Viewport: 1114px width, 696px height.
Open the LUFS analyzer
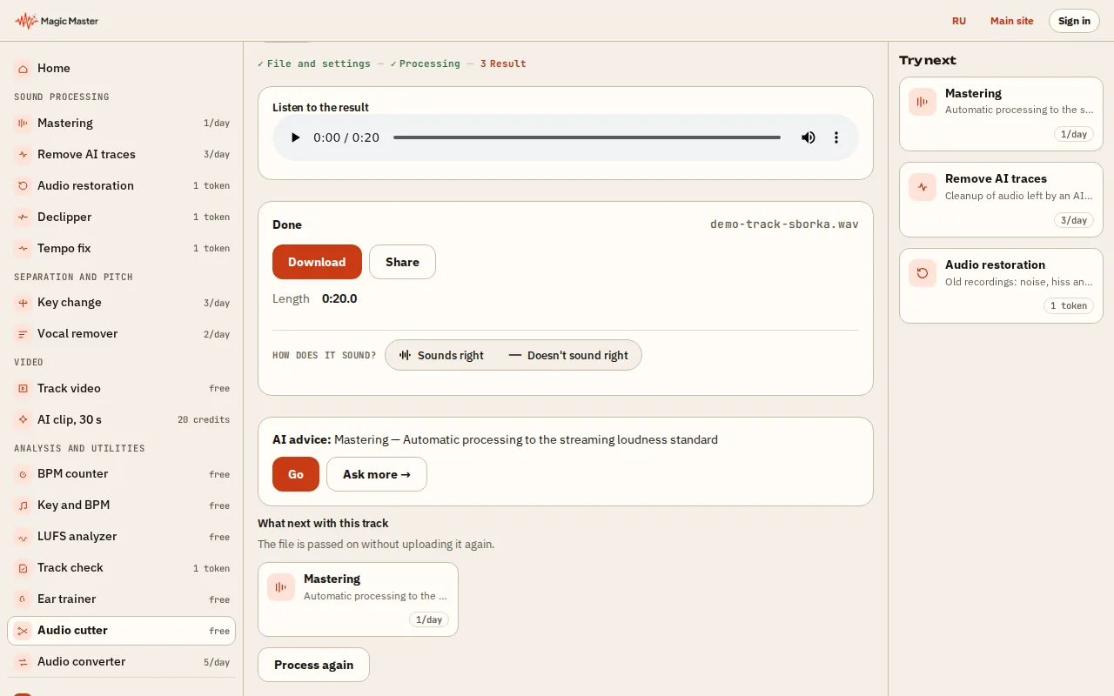[x=121, y=537]
